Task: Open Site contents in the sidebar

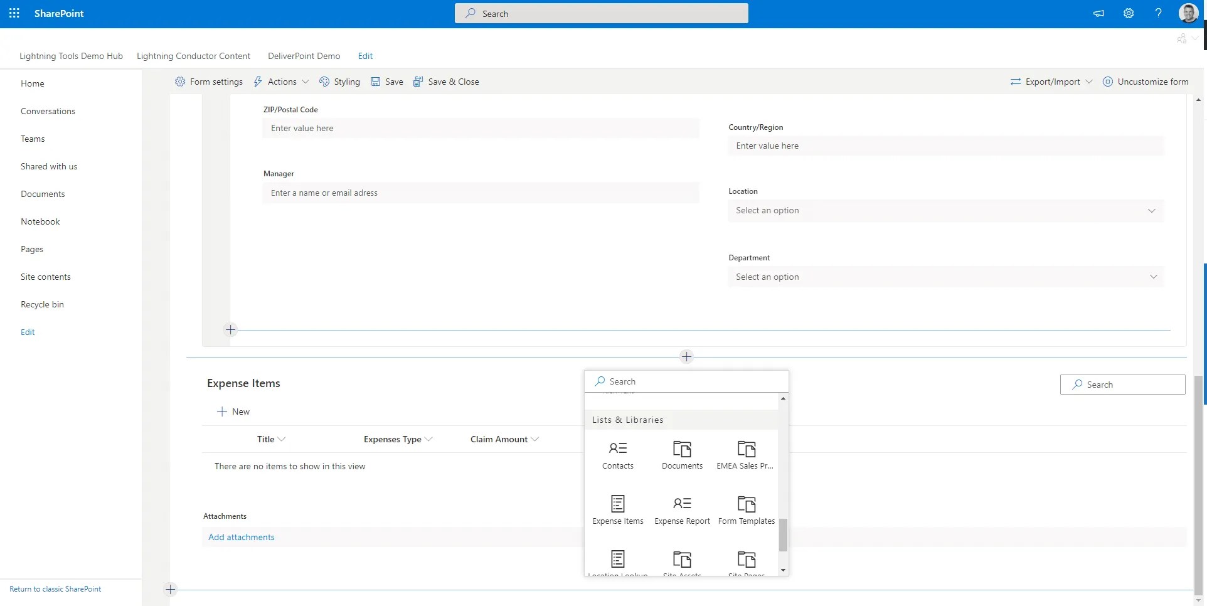Action: pyautogui.click(x=45, y=276)
